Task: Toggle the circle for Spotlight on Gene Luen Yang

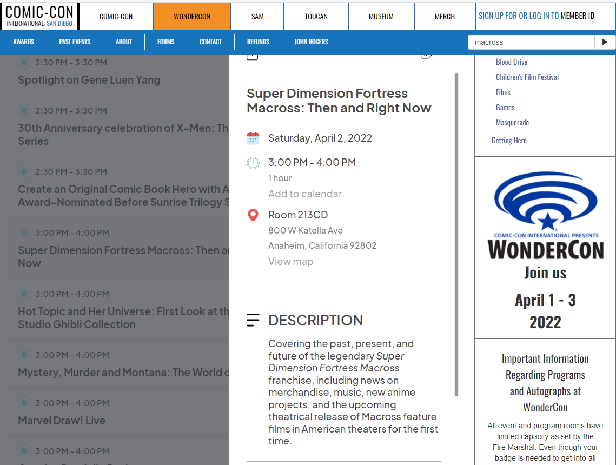Action: point(24,62)
